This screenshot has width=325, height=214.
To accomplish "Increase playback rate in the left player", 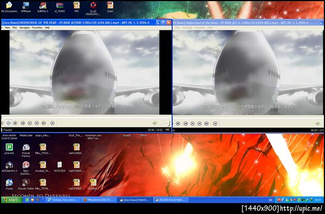I will 37,123.
